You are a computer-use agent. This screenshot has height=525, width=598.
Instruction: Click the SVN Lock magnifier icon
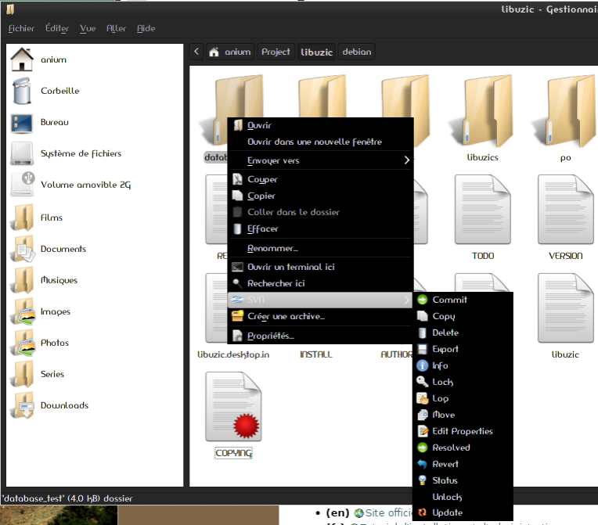tap(422, 382)
